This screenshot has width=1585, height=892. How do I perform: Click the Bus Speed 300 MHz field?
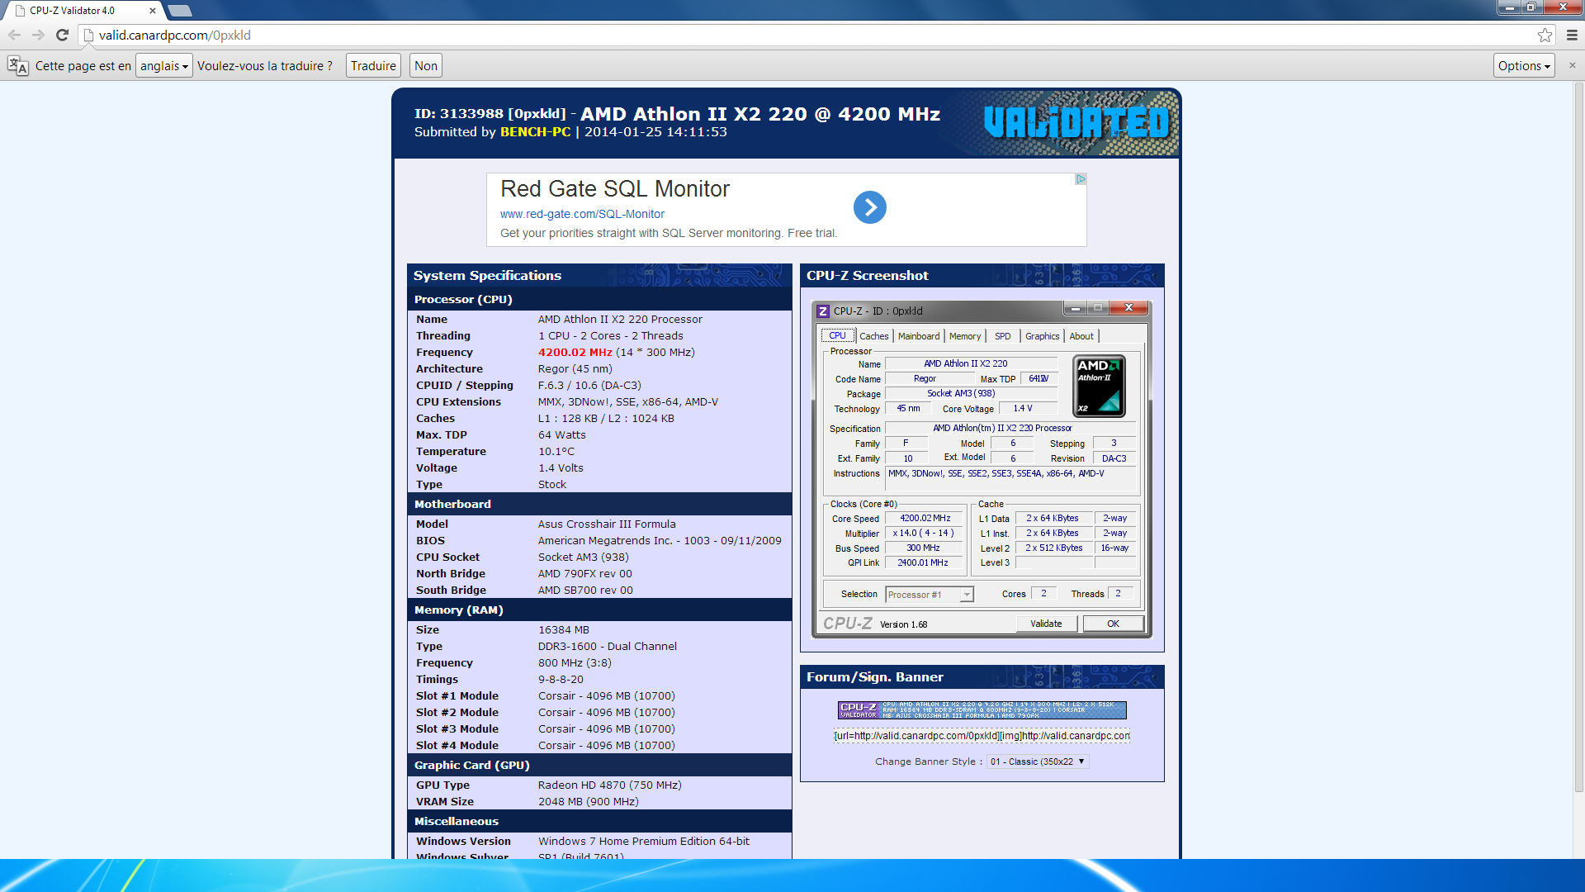pos(925,548)
